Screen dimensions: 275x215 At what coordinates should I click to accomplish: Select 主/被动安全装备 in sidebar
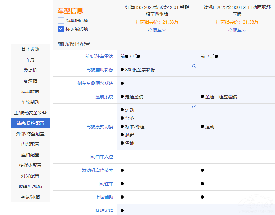(30, 113)
